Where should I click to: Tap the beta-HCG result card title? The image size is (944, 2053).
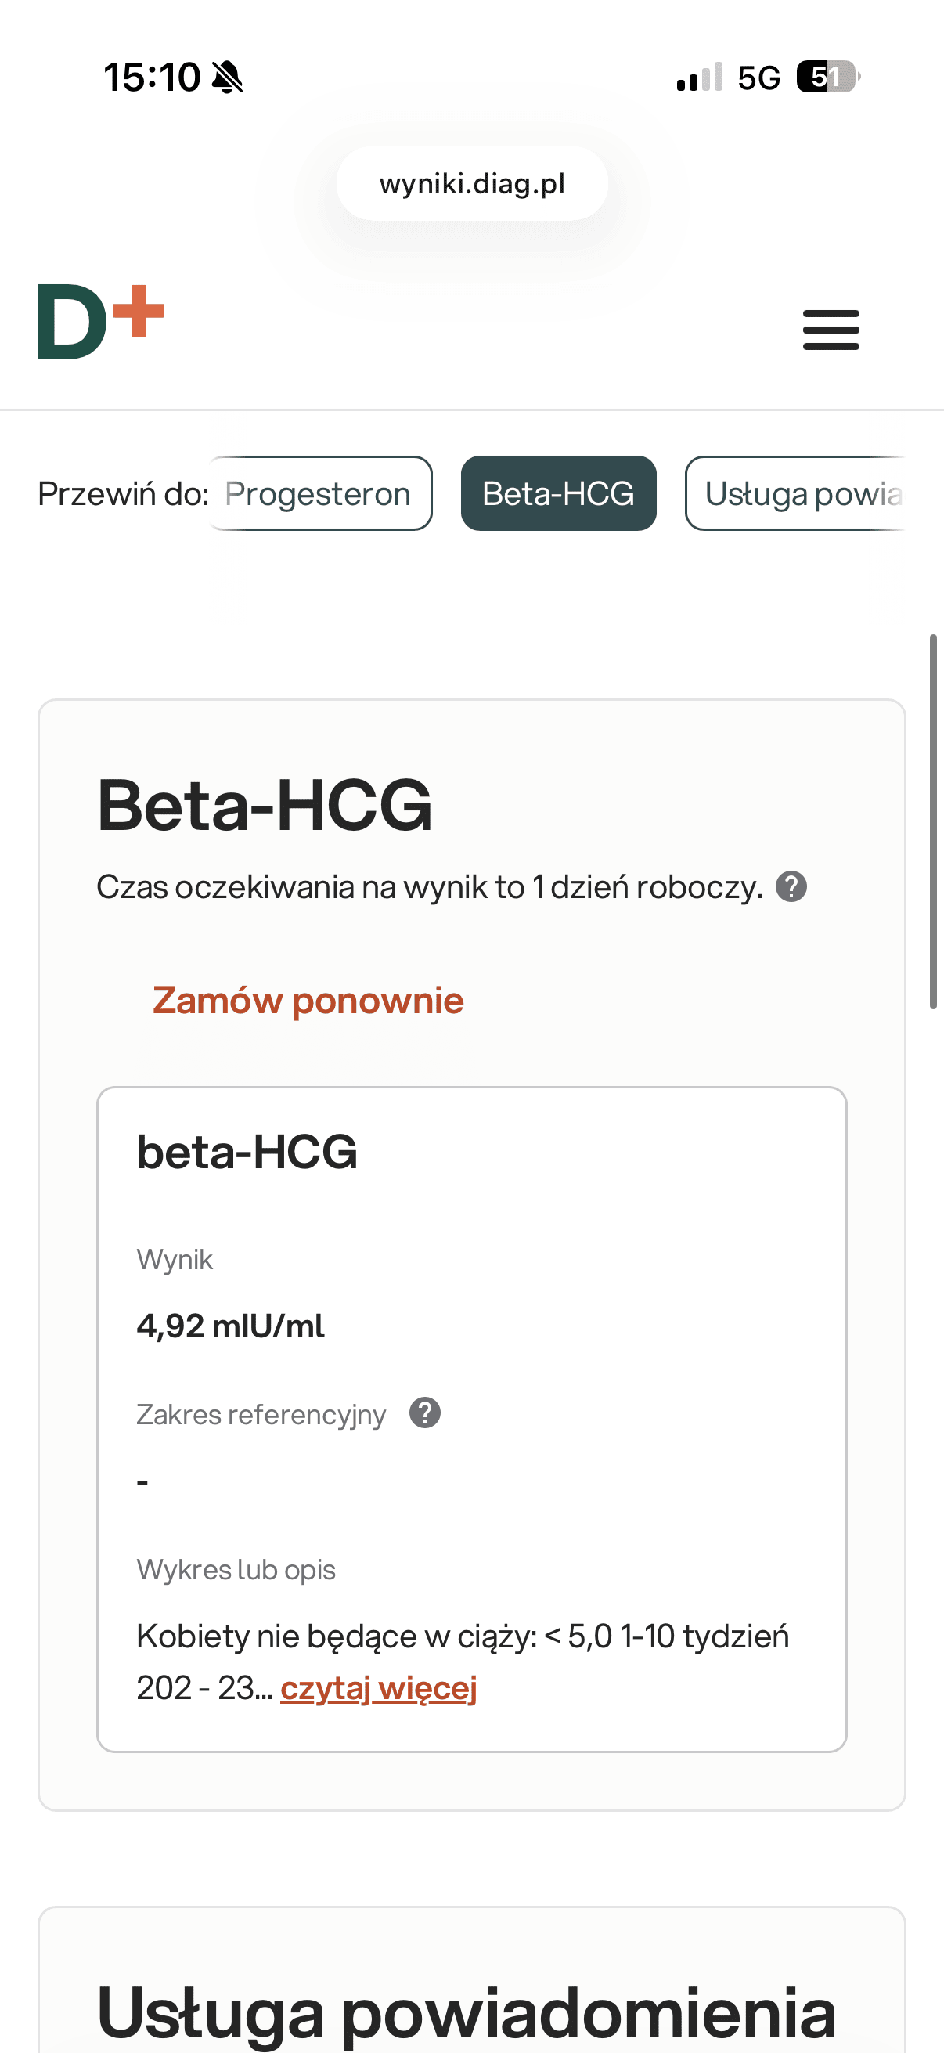[247, 1152]
